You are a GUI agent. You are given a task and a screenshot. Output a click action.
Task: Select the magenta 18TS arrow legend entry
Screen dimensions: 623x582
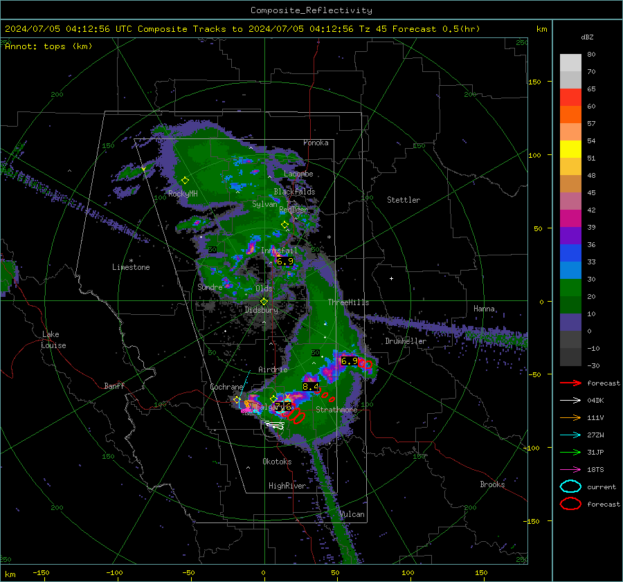click(570, 470)
